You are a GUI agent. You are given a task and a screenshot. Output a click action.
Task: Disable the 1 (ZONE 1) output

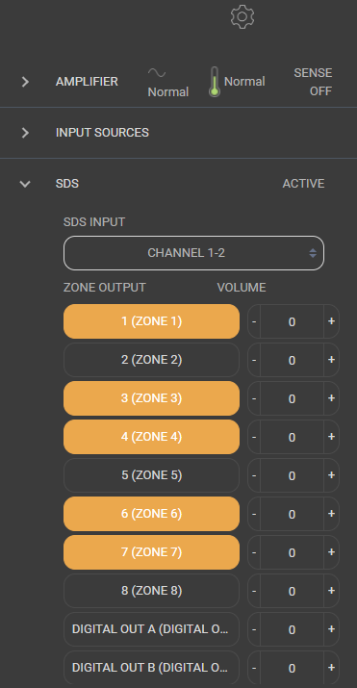tap(151, 321)
